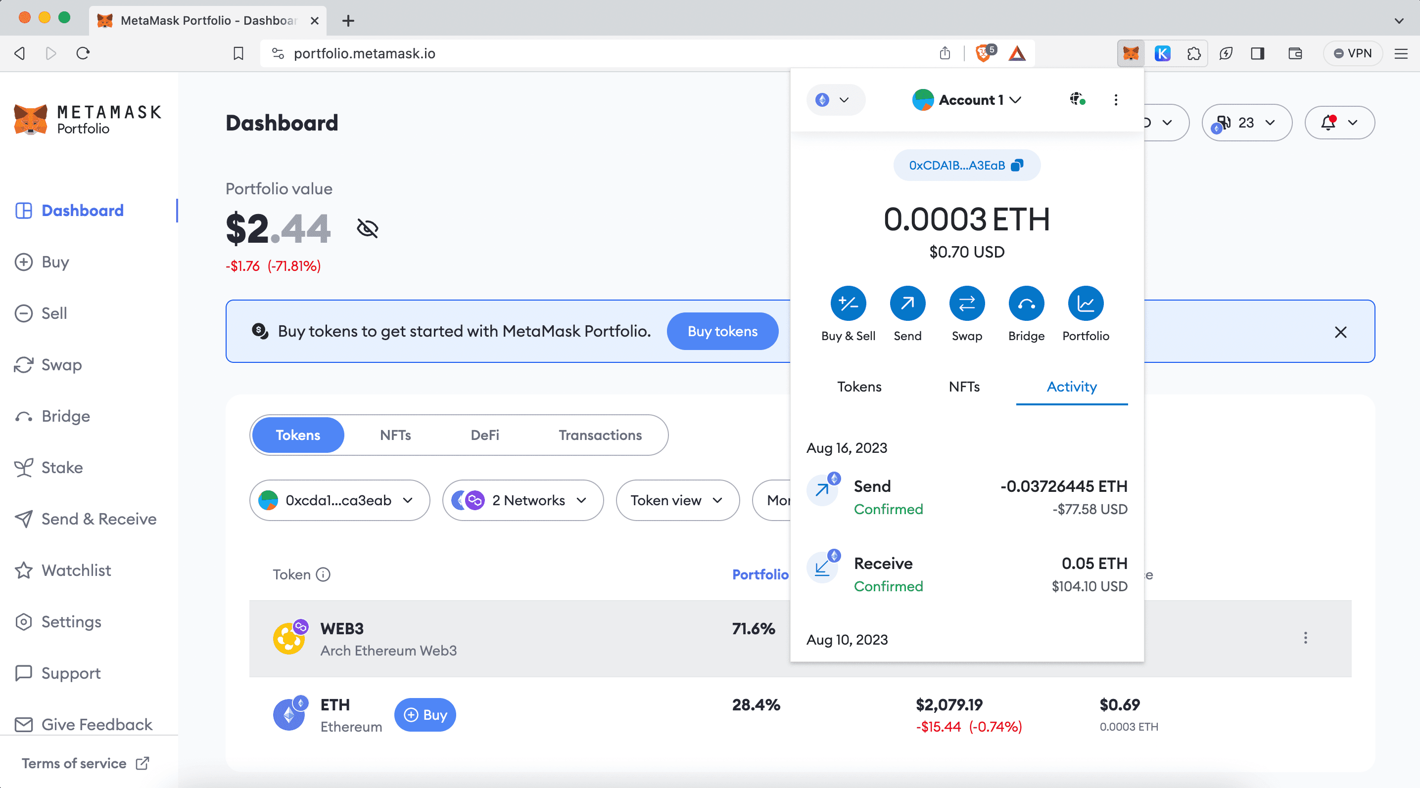Go to Send & Receive in sidebar
This screenshot has height=788, width=1420.
tap(86, 519)
